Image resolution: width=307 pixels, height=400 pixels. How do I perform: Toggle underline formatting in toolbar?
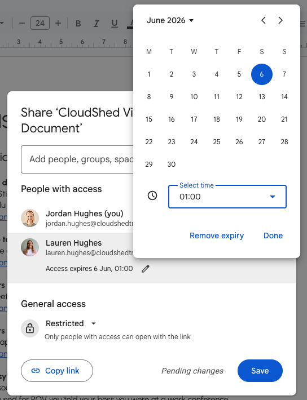pyautogui.click(x=115, y=23)
